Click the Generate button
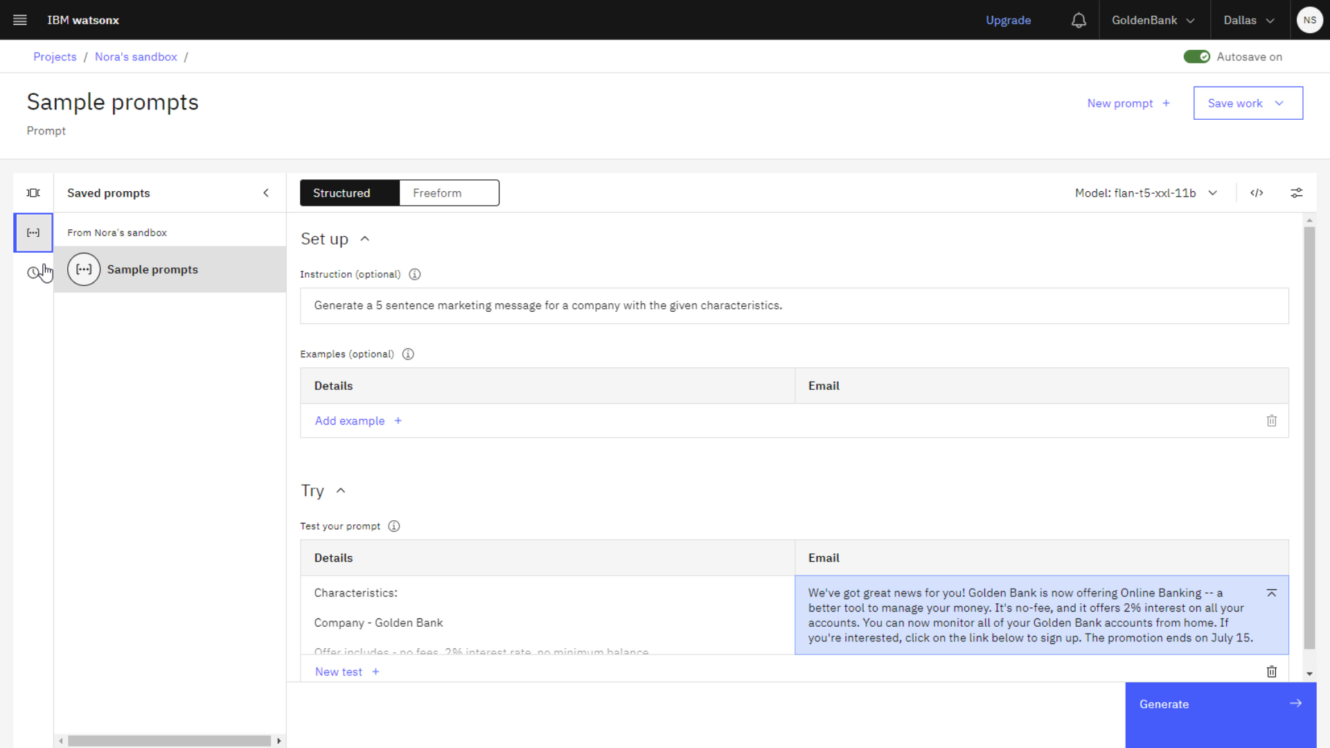The height and width of the screenshot is (748, 1330). (1221, 715)
